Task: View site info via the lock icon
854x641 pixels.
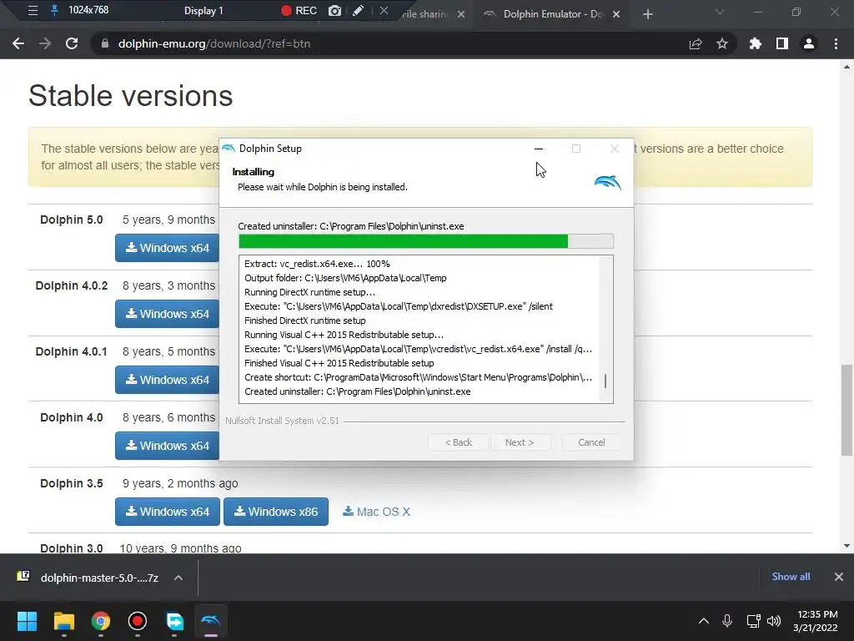Action: (x=105, y=43)
